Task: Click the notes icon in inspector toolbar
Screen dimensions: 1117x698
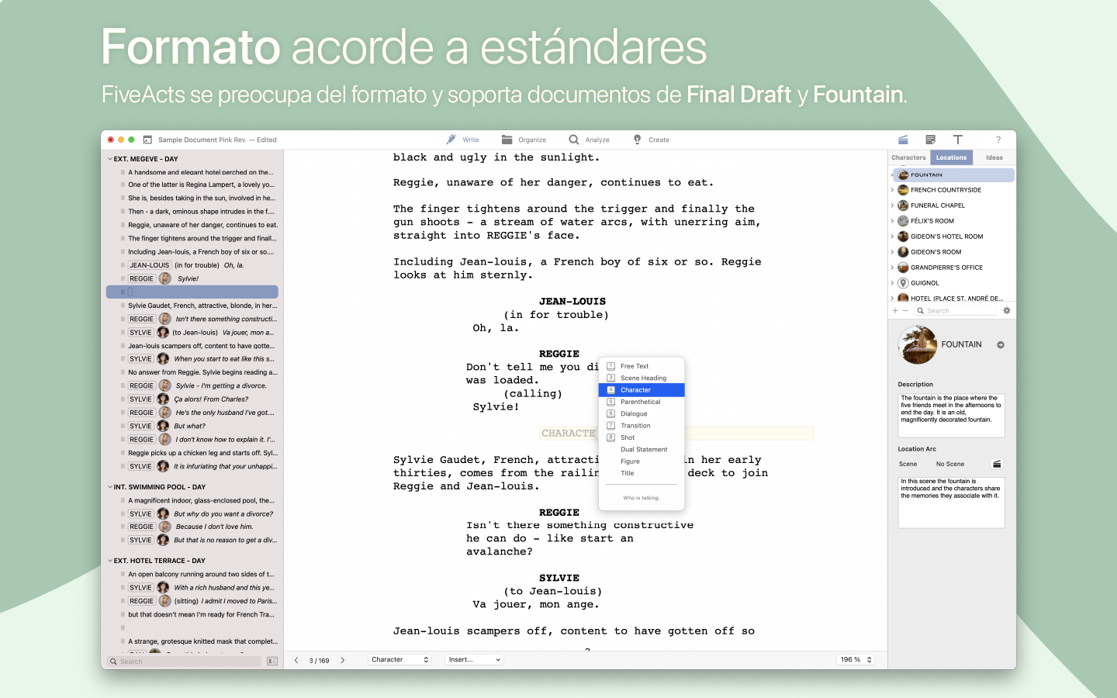Action: [930, 140]
